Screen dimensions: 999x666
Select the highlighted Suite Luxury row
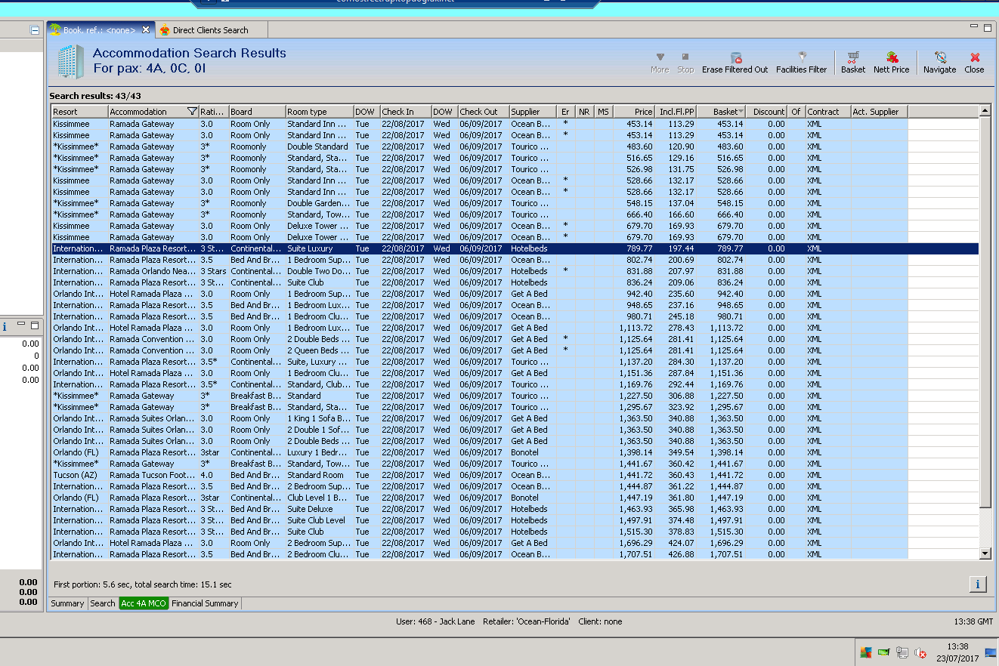click(x=515, y=248)
